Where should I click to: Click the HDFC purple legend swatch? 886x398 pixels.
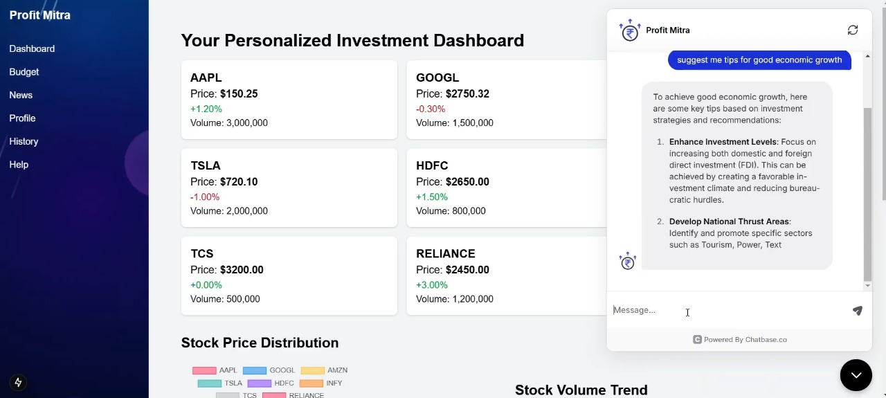tap(260, 383)
